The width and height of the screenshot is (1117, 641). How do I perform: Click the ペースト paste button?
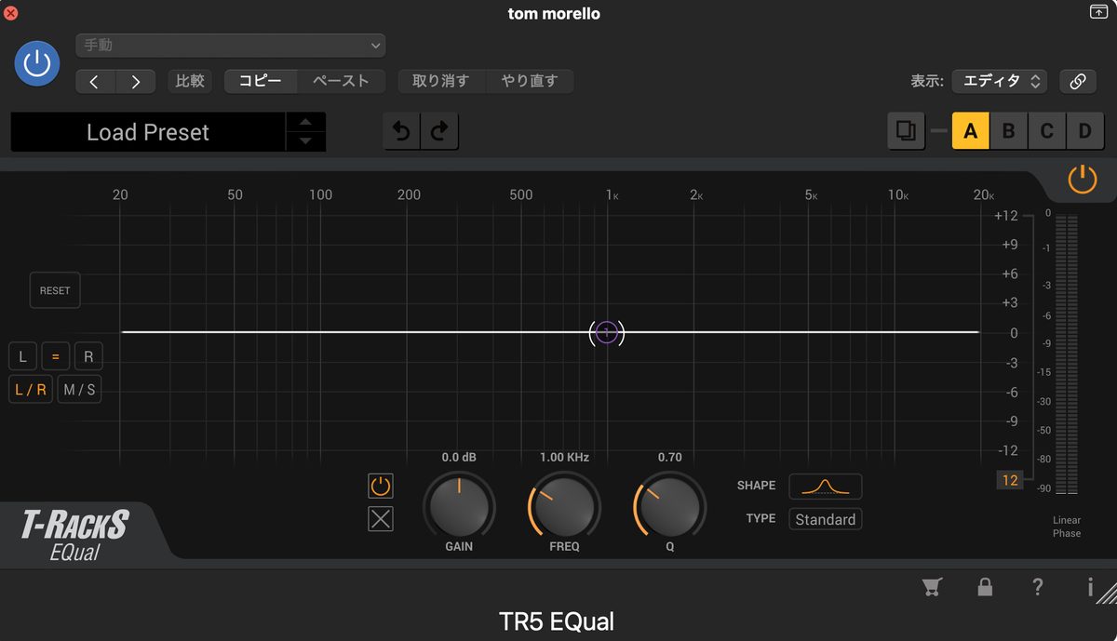pyautogui.click(x=341, y=82)
